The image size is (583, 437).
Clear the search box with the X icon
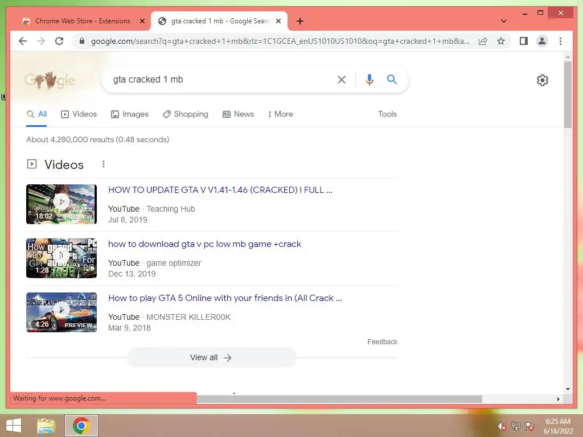click(x=342, y=80)
